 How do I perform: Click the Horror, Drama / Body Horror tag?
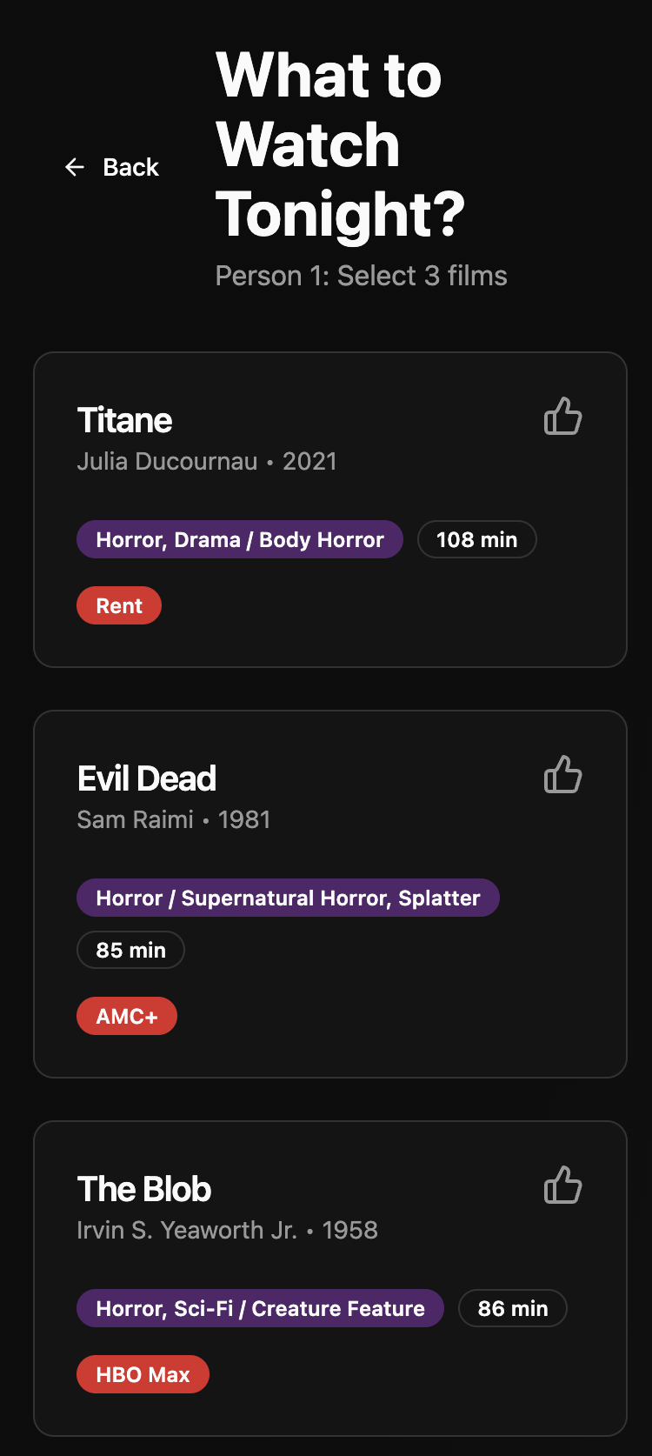coord(239,539)
